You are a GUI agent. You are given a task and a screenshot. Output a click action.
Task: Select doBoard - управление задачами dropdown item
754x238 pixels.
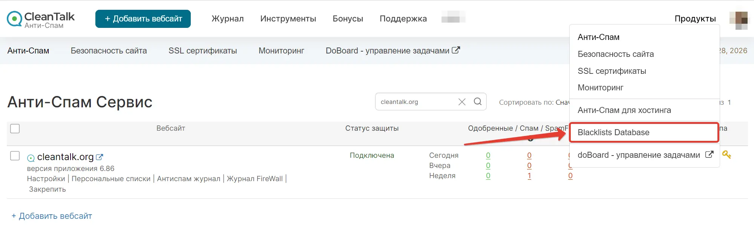click(639, 155)
